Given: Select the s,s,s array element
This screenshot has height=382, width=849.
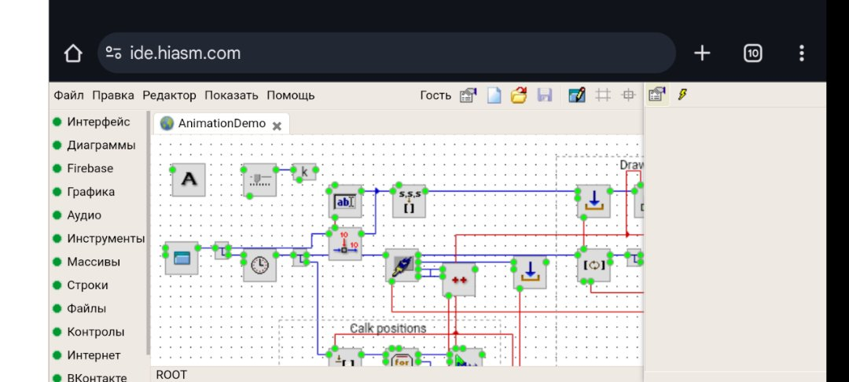Looking at the screenshot, I should tap(409, 201).
